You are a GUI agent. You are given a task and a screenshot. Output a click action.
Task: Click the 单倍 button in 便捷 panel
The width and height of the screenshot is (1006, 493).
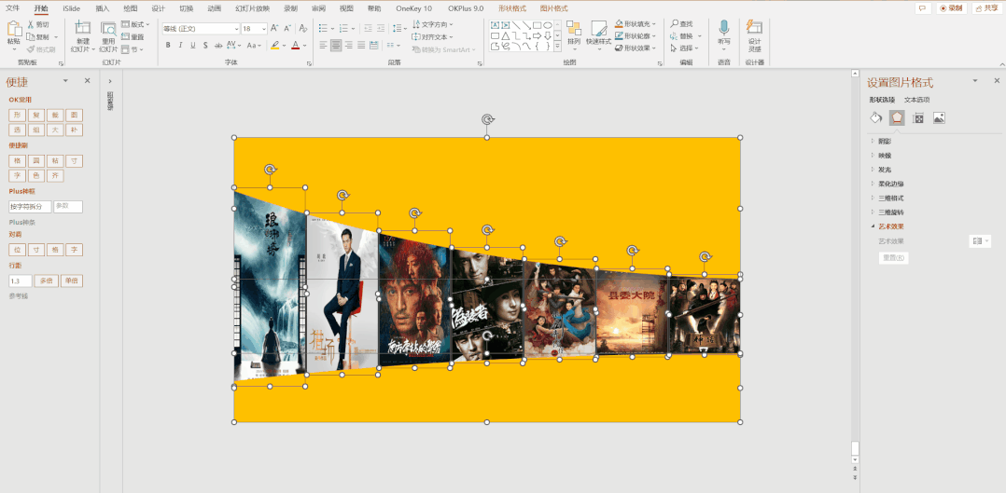click(71, 281)
